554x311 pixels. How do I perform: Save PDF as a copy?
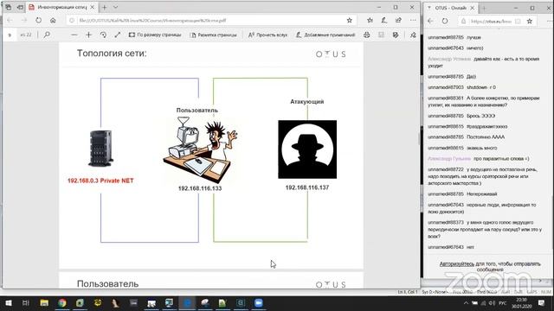point(396,35)
